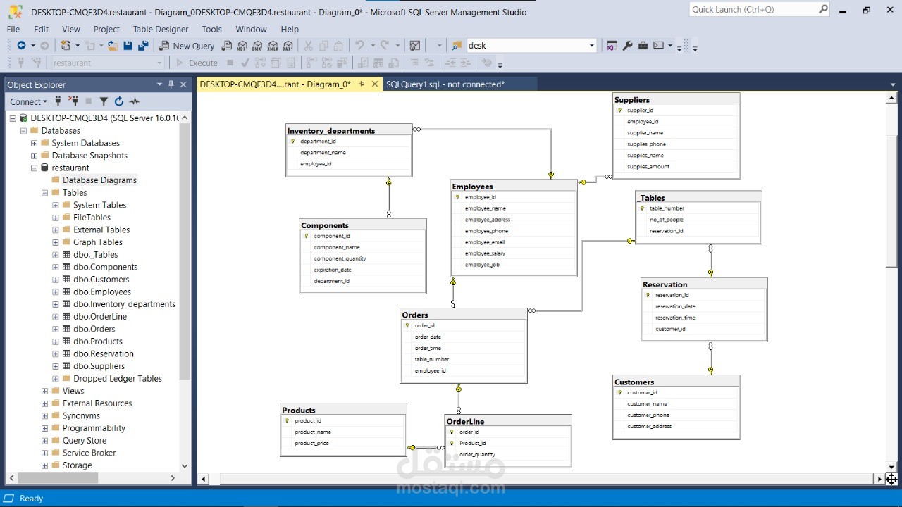902x507 pixels.
Task: Expand the dbo.Orders table node
Action: pos(56,329)
